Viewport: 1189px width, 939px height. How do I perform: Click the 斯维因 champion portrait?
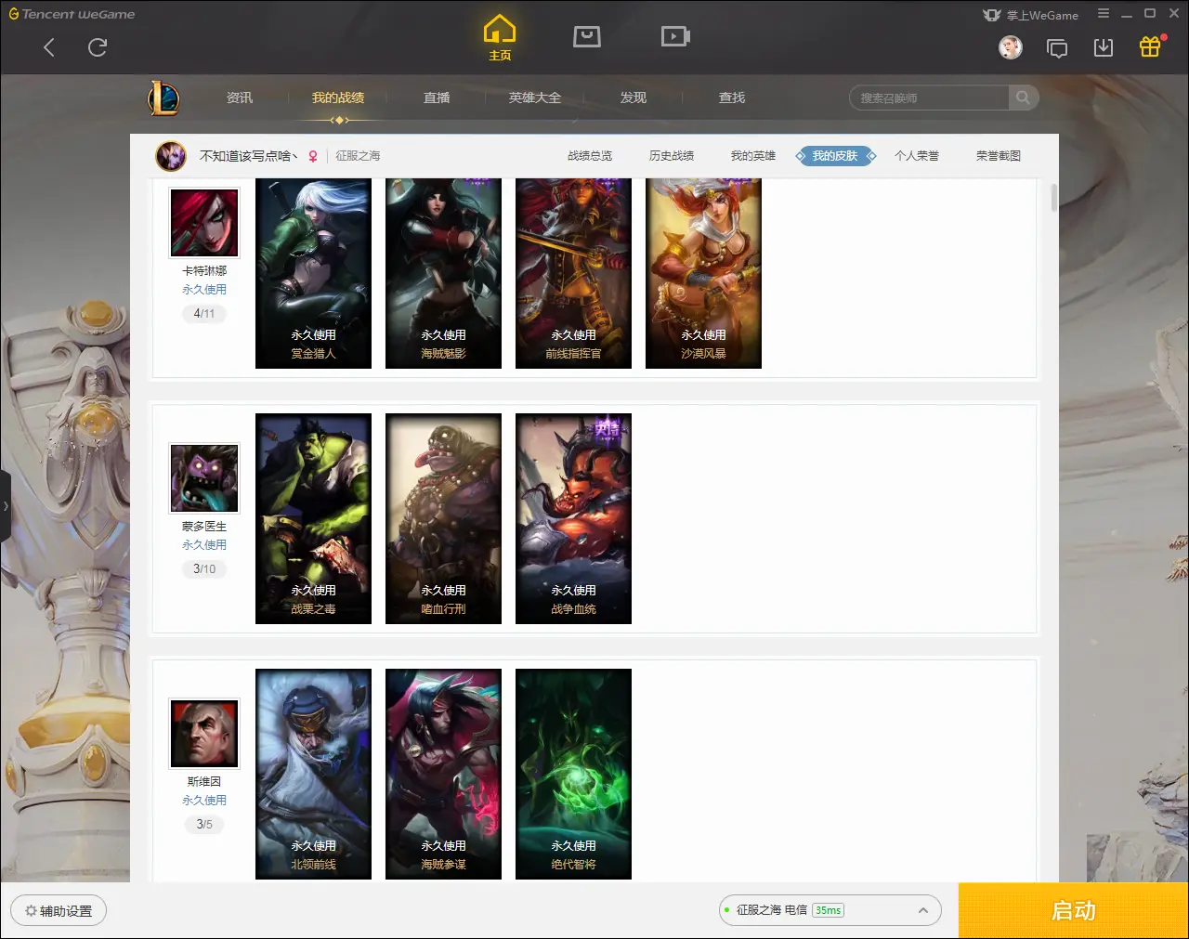click(x=204, y=734)
